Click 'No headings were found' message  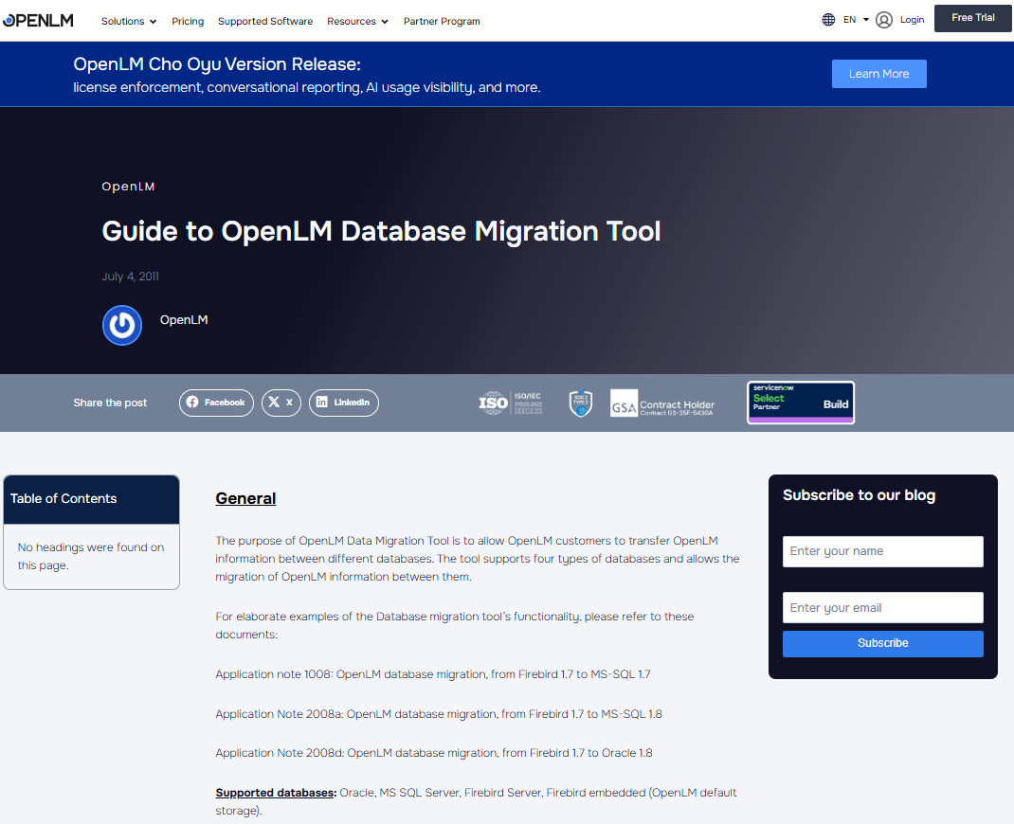91,556
